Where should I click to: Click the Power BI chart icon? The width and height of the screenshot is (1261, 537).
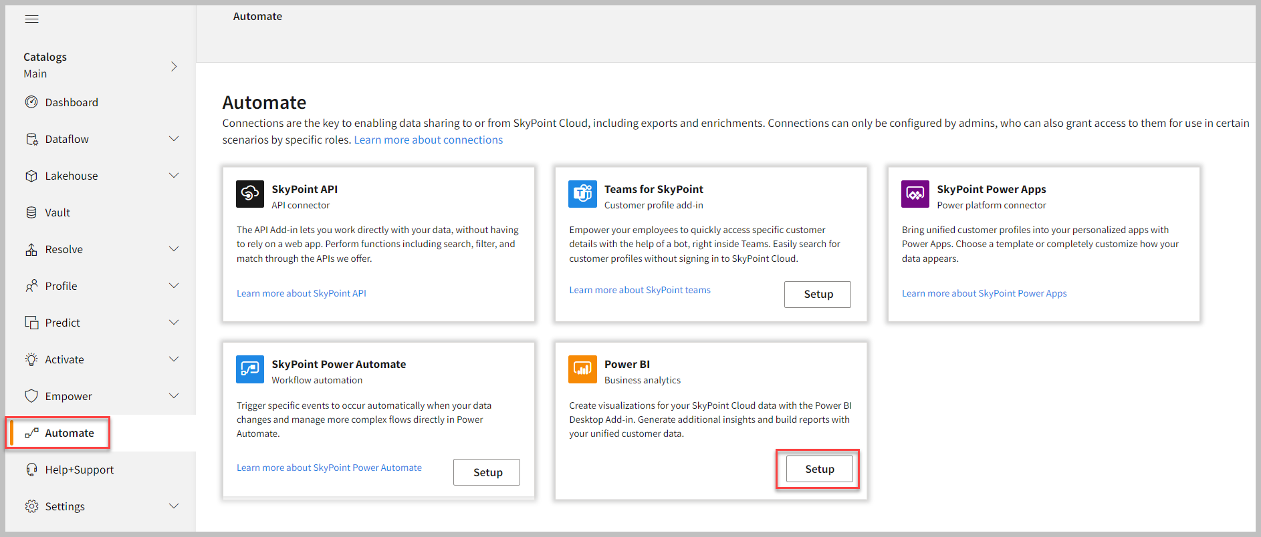[x=582, y=369]
